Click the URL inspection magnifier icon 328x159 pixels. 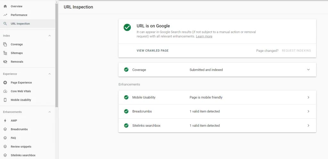[5, 24]
